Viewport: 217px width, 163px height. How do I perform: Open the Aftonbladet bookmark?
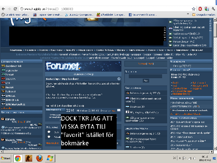111,15
